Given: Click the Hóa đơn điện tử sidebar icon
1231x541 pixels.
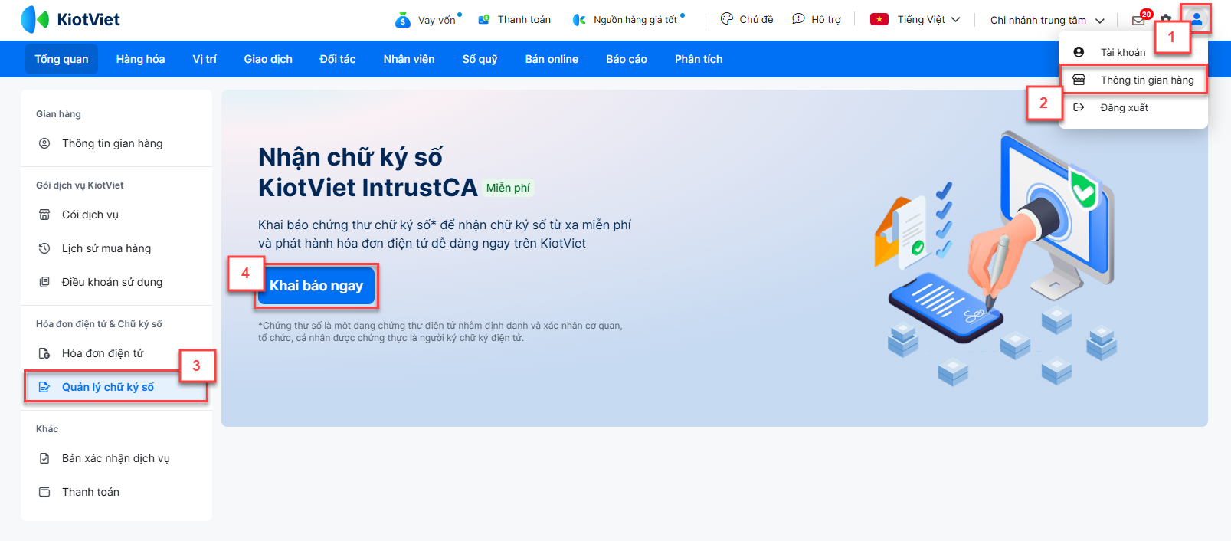Looking at the screenshot, I should [x=44, y=353].
